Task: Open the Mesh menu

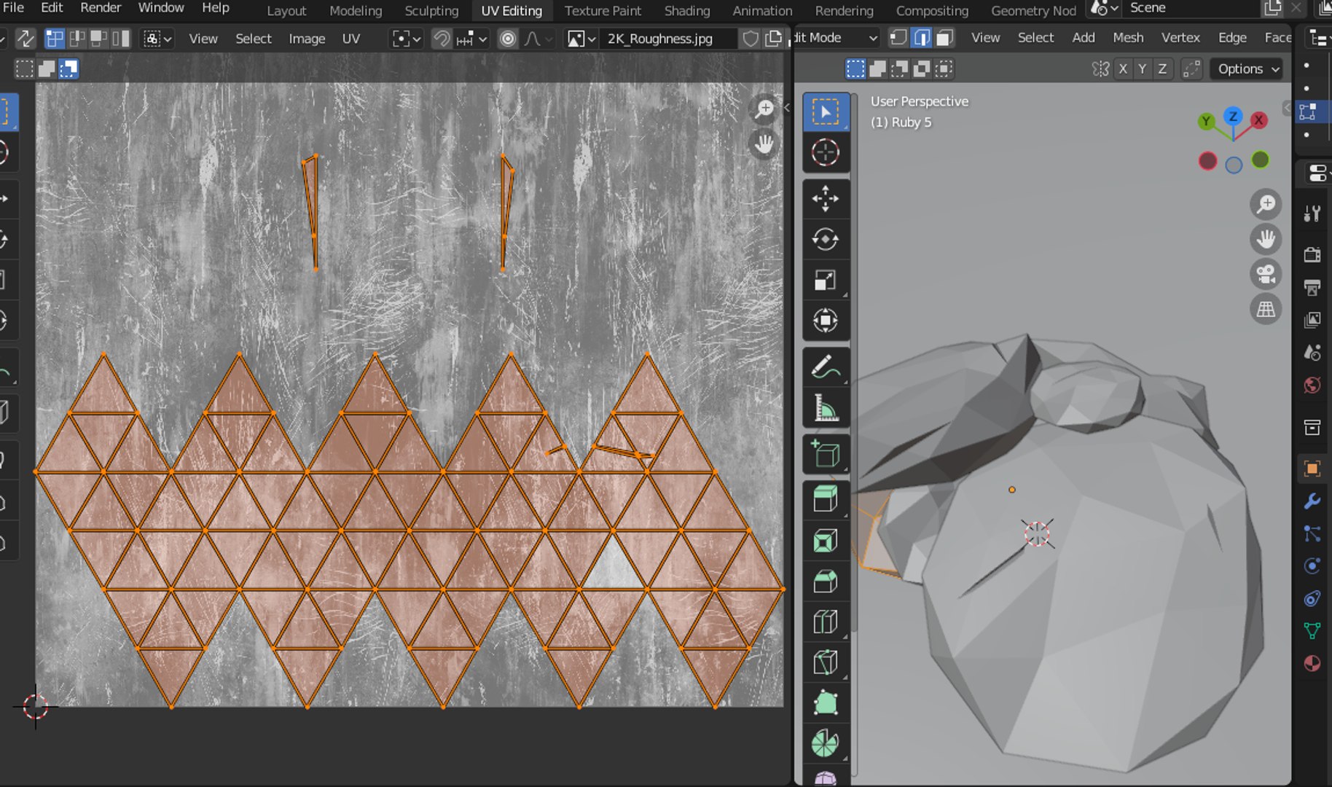Action: click(x=1127, y=38)
